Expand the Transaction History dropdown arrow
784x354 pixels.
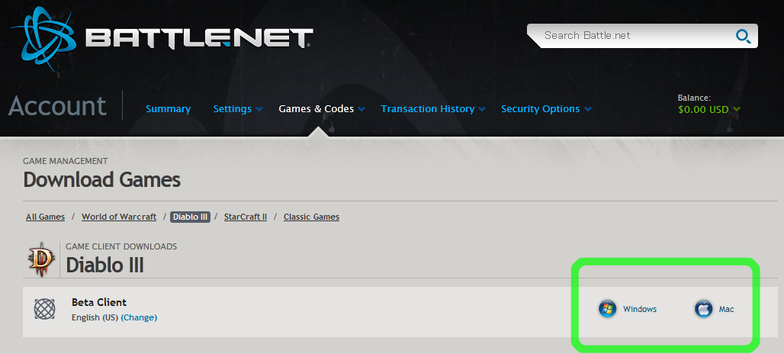(482, 109)
